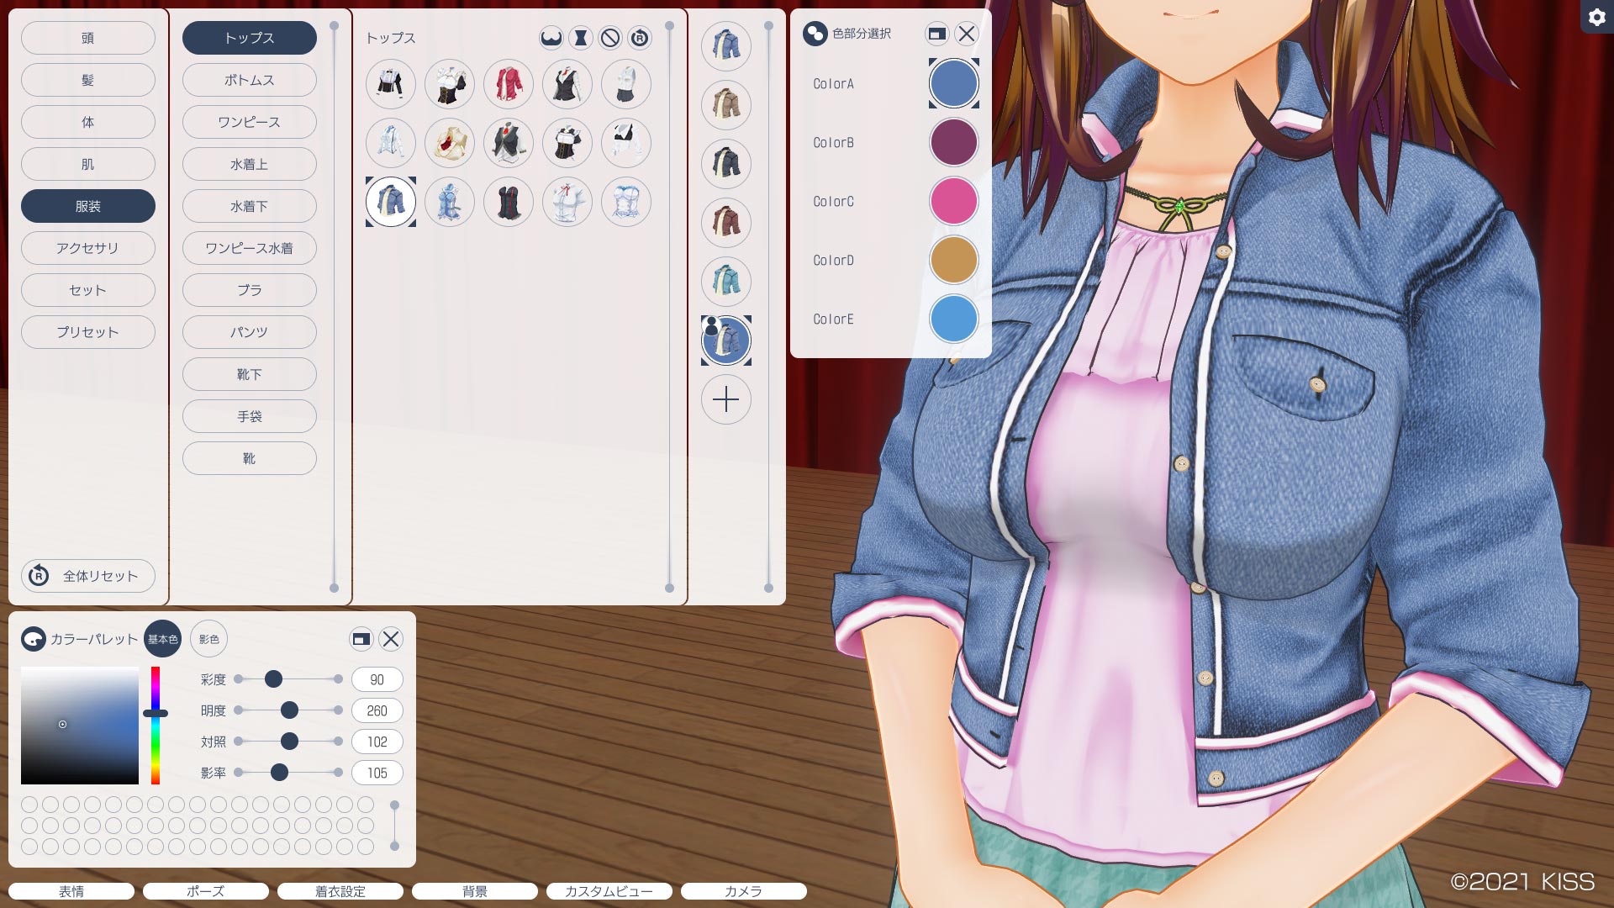Image resolution: width=1614 pixels, height=908 pixels.
Task: Click the 対照 contrast slider handle
Action: pos(289,741)
